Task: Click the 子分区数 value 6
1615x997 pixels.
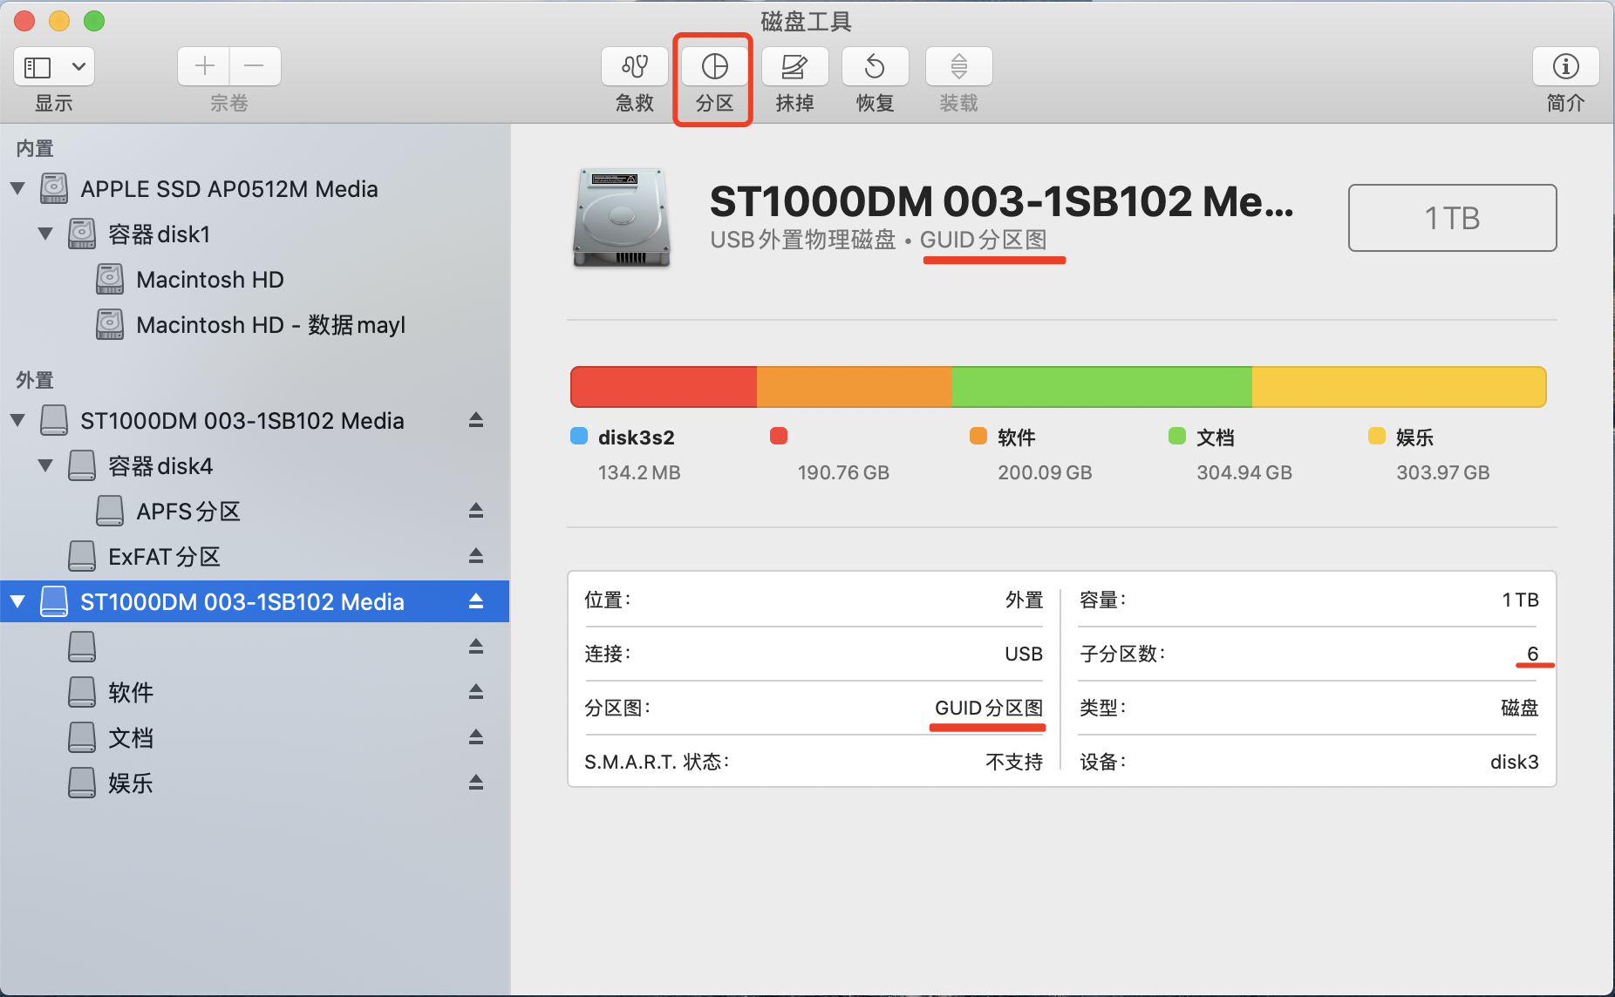Action: (x=1532, y=654)
